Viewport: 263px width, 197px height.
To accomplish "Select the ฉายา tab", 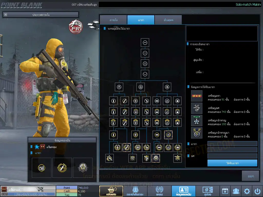I will (x=141, y=20).
